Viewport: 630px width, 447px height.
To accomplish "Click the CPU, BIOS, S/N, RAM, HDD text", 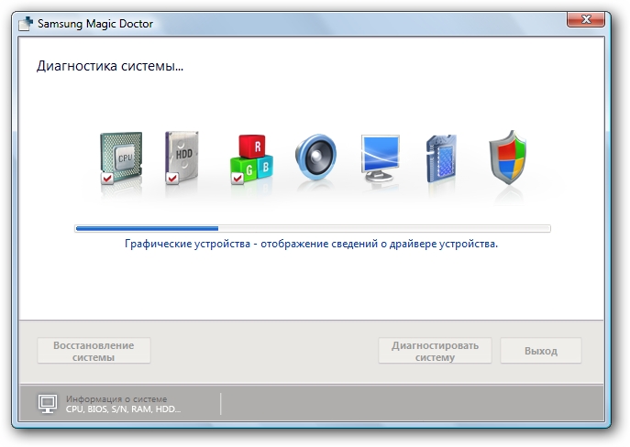I will click(x=124, y=409).
